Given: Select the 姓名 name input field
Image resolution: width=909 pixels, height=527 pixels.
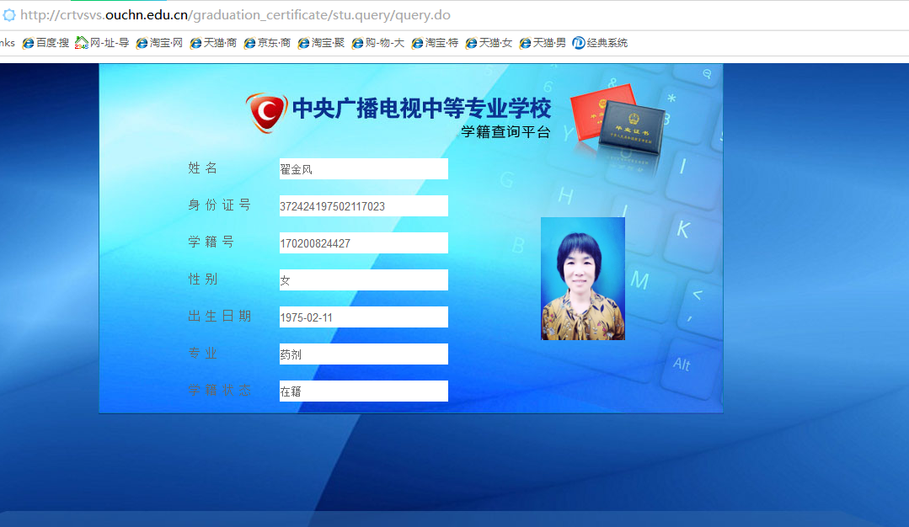Looking at the screenshot, I should 362,168.
